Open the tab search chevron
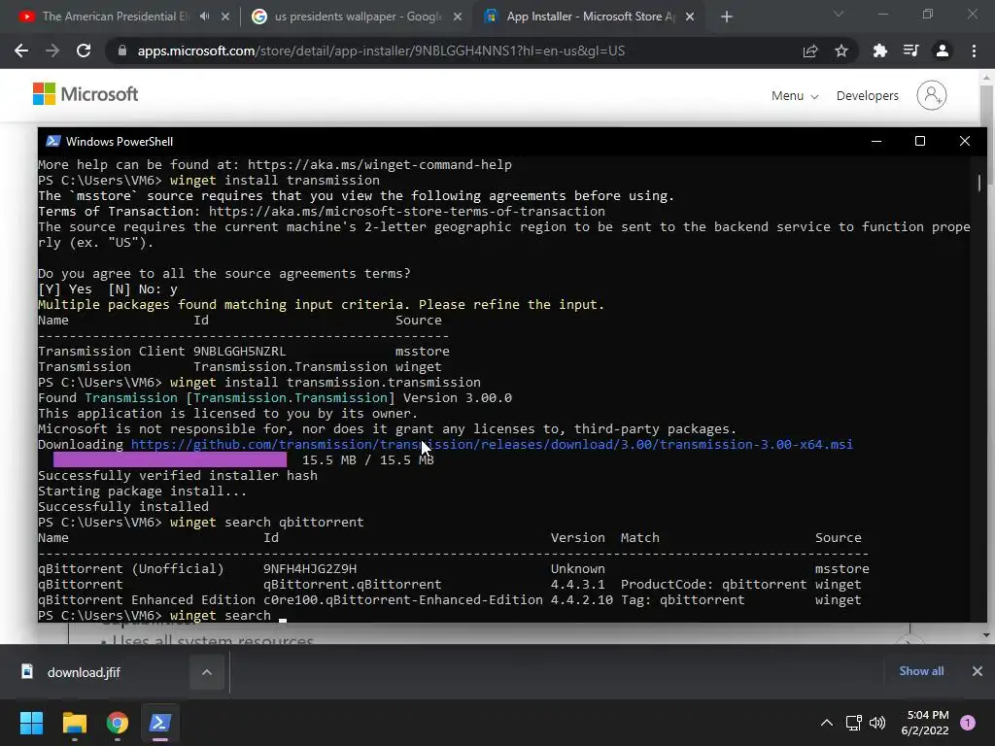 (839, 14)
